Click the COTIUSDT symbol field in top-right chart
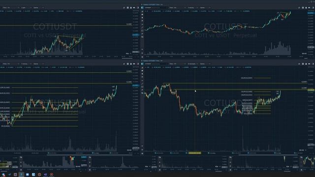This screenshot has height=177, width=315. 156,8
